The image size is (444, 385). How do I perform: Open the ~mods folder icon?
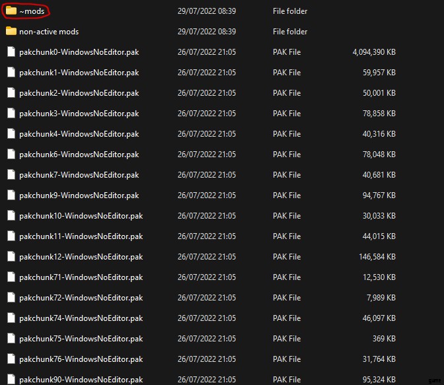click(x=11, y=11)
